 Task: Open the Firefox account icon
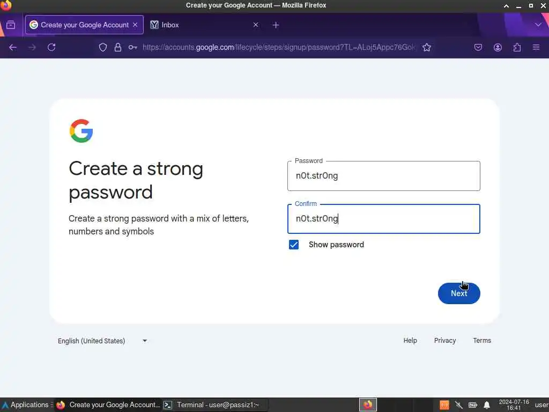498,47
